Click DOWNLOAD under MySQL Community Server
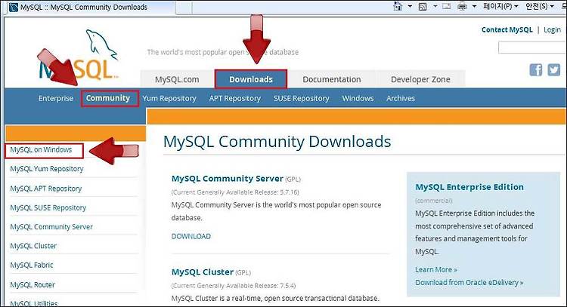 point(191,236)
